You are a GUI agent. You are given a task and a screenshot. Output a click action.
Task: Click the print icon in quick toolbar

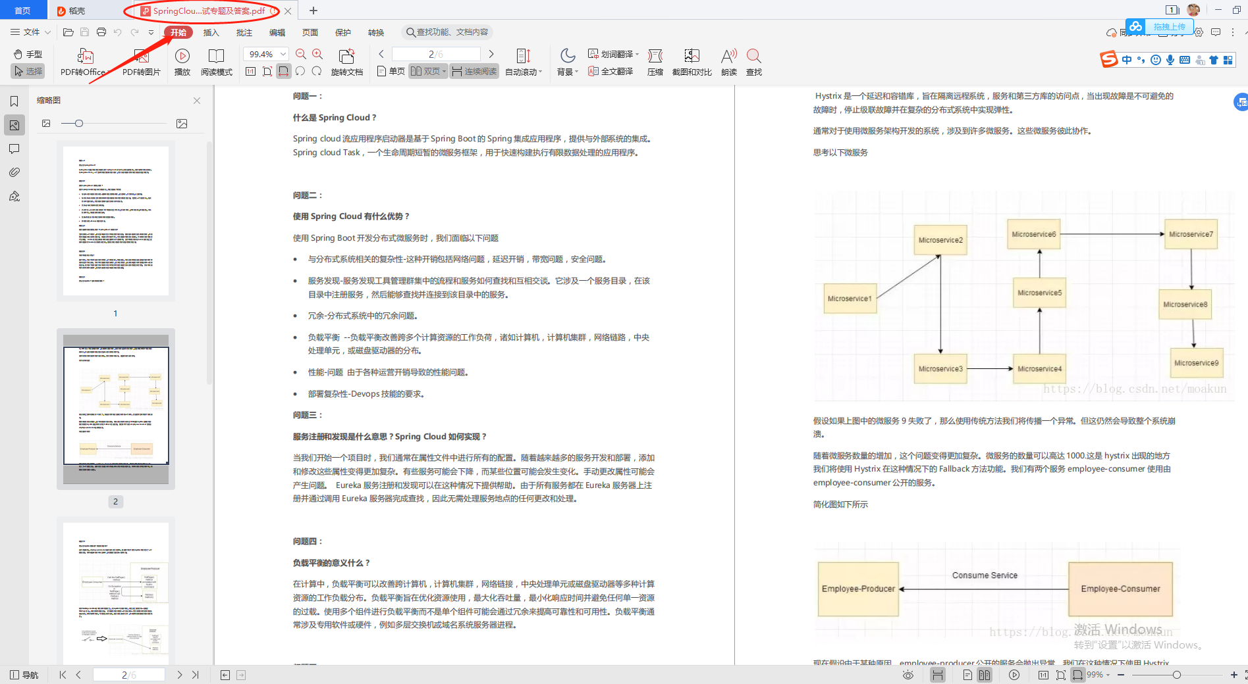(101, 32)
